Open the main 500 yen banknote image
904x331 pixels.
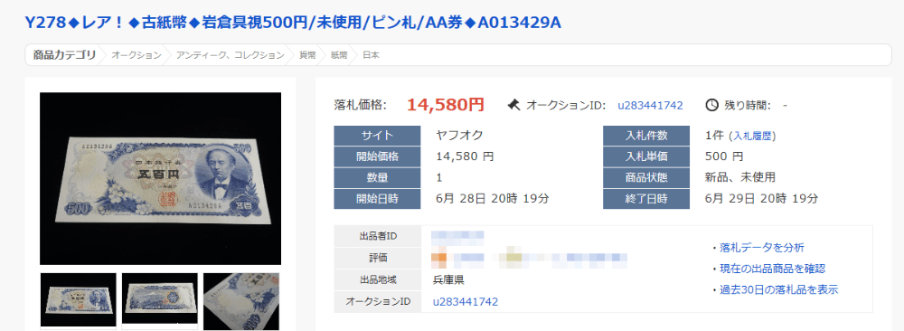160,178
